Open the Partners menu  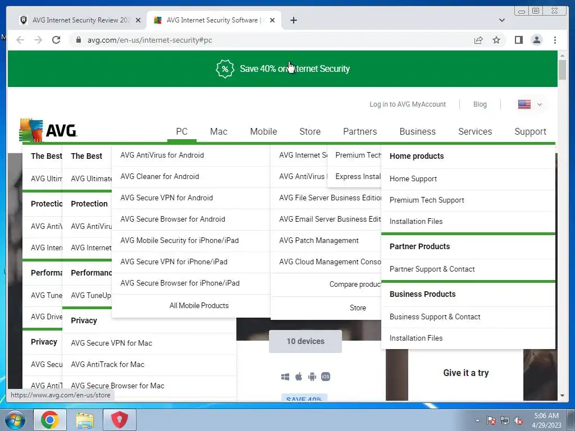coord(360,131)
